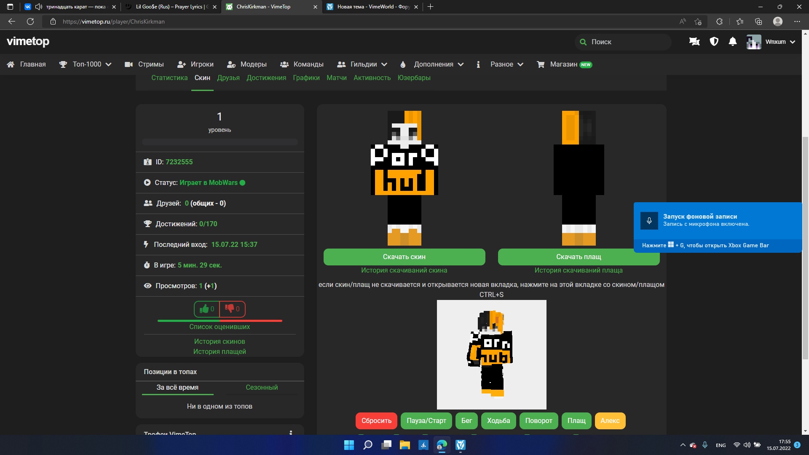
Task: Toggle the Плащ cape display button
Action: pos(576,420)
